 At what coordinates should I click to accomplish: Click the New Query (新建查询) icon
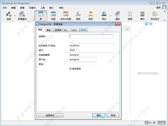pos(22,14)
